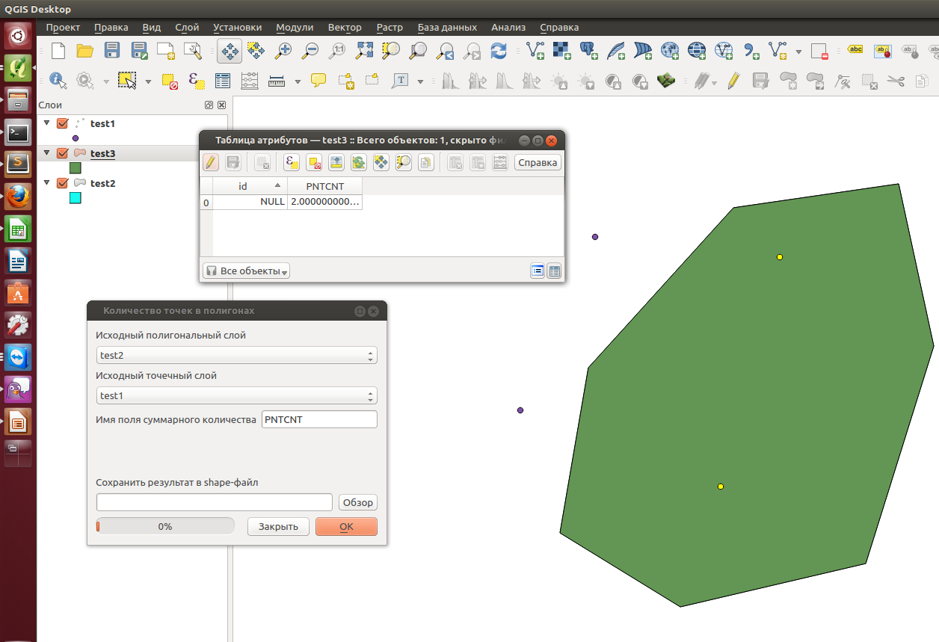Open the Вектор menu
This screenshot has height=642, width=939.
coord(345,28)
